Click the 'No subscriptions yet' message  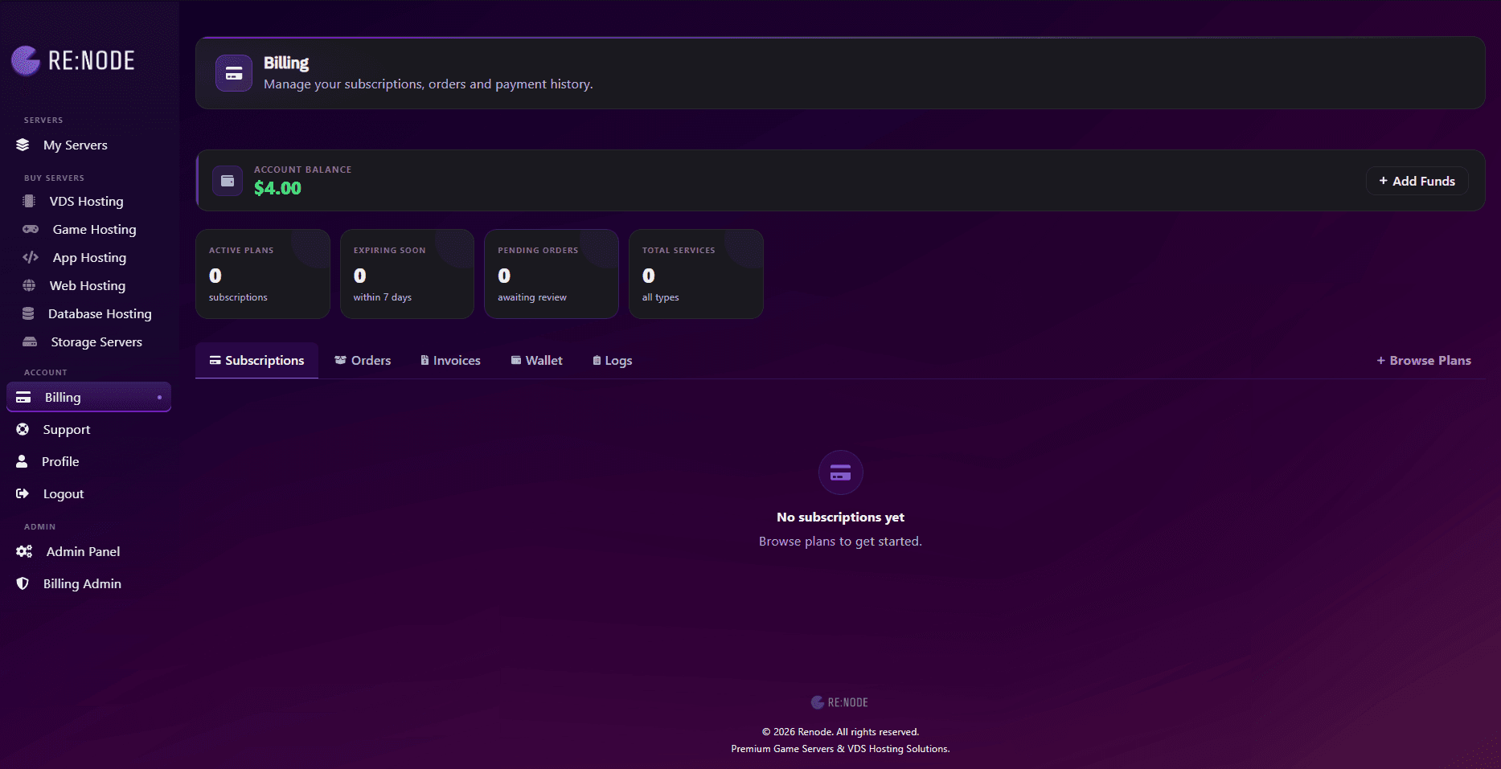[x=840, y=517]
